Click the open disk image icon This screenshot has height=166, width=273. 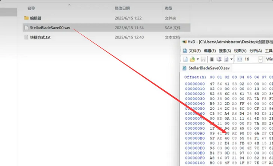pyautogui.click(x=226, y=59)
